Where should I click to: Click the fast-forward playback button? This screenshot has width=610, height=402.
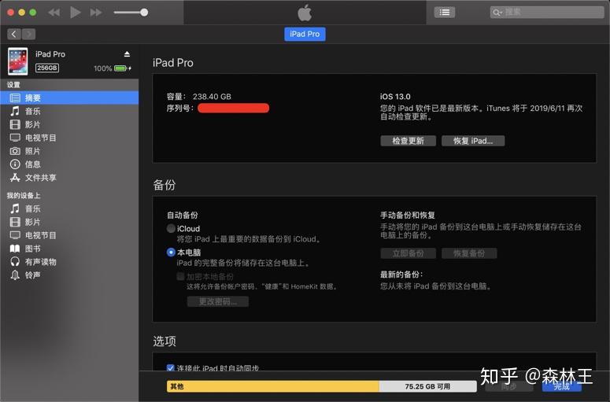[x=96, y=13]
